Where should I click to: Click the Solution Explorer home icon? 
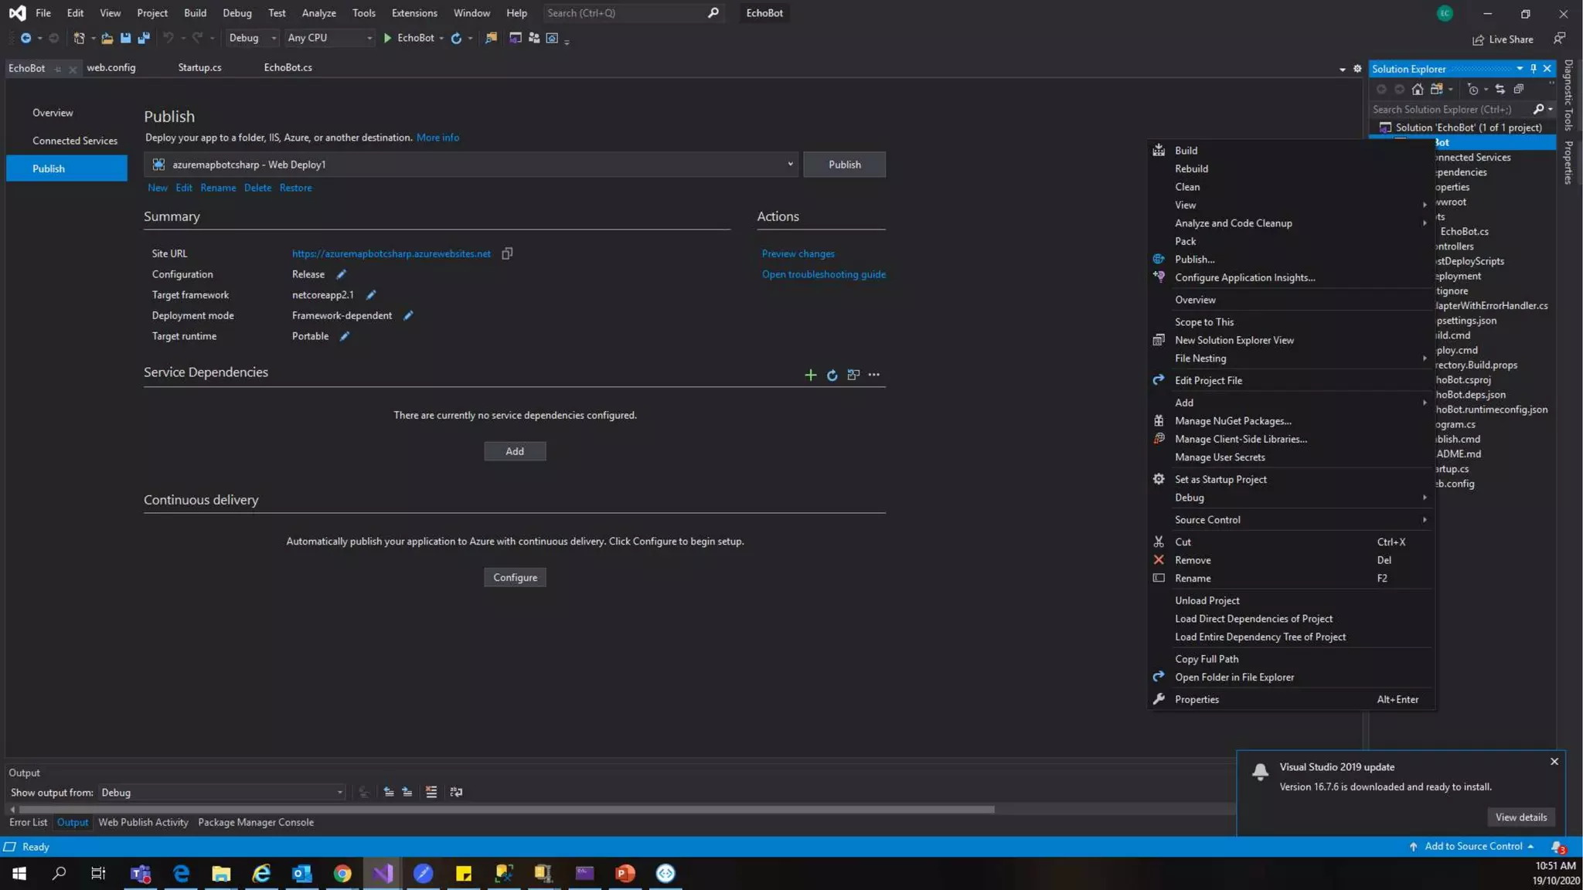[1418, 89]
